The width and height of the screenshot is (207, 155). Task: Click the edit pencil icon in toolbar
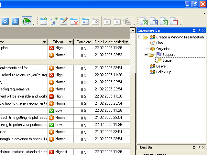(64, 21)
